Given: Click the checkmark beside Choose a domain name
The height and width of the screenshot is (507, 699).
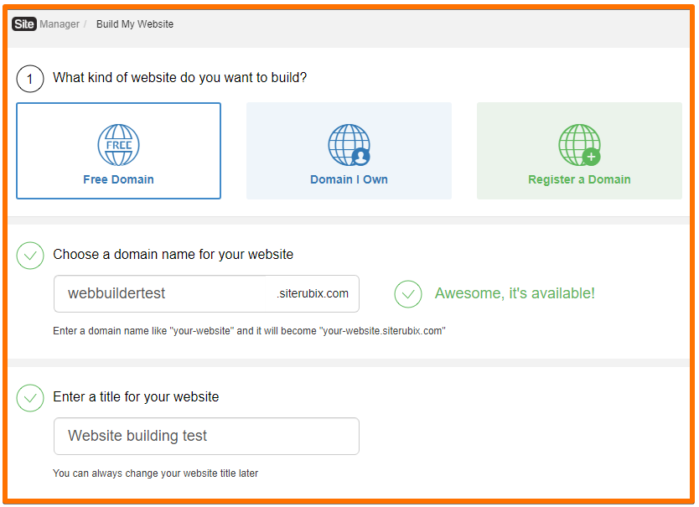Looking at the screenshot, I should (30, 256).
